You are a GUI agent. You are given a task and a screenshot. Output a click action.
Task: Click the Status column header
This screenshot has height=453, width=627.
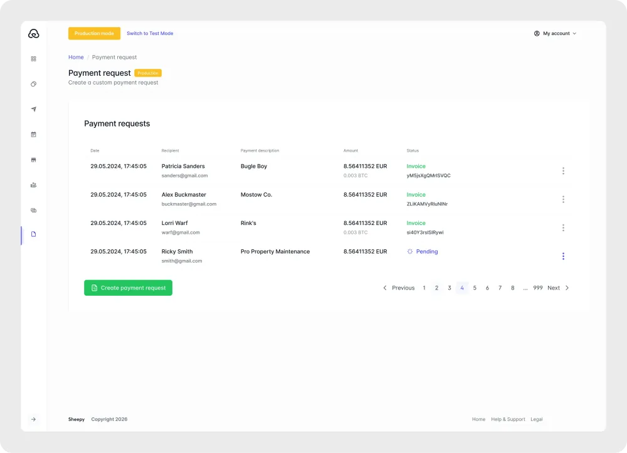point(413,150)
